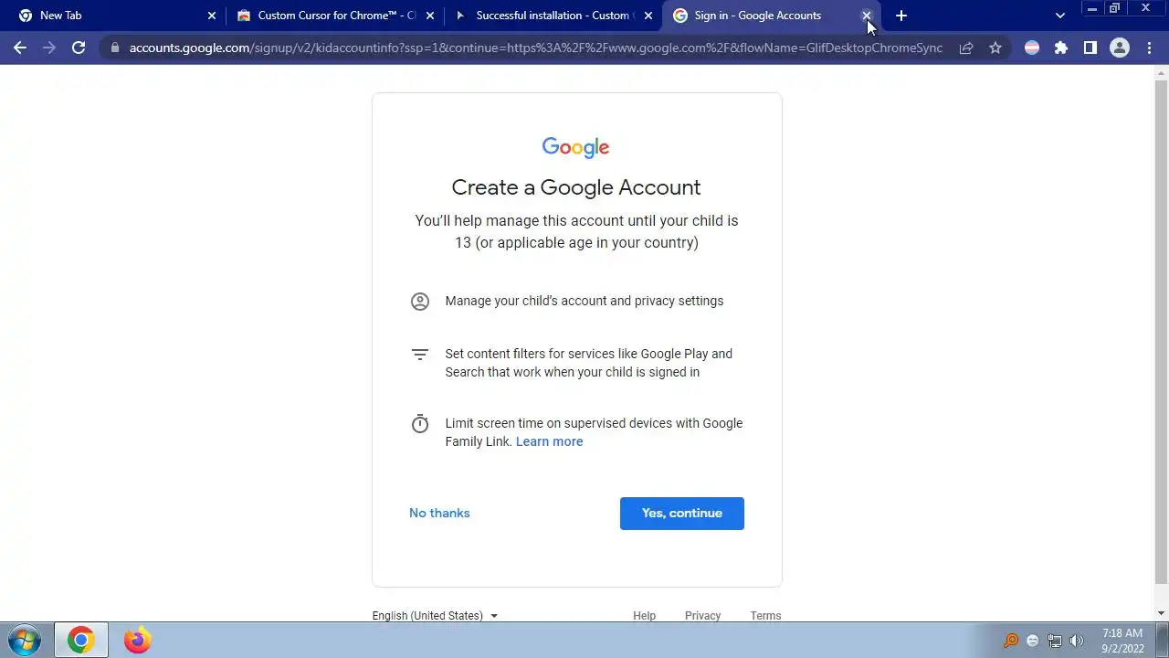Viewport: 1169px width, 658px height.
Task: Open Chrome three-dot menu
Action: (x=1150, y=48)
